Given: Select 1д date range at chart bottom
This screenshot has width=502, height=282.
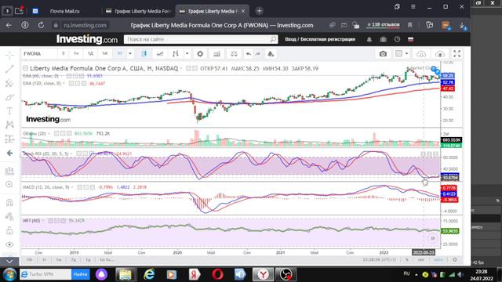Looking at the screenshot, I should (88, 259).
